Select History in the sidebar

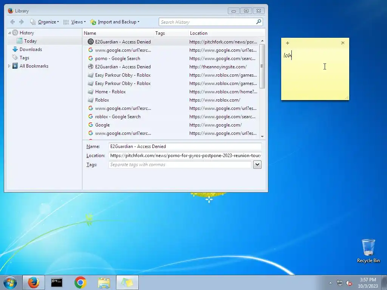point(27,33)
